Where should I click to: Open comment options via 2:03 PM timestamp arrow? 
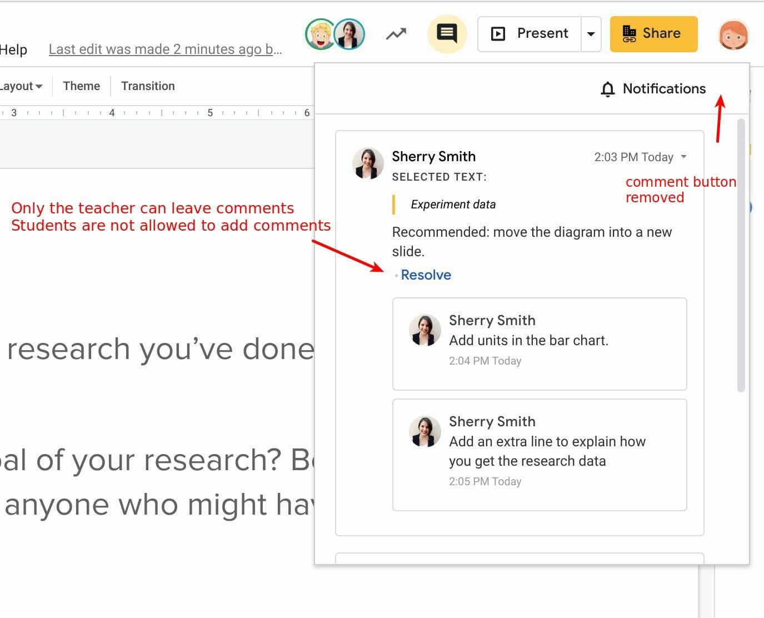(x=684, y=157)
